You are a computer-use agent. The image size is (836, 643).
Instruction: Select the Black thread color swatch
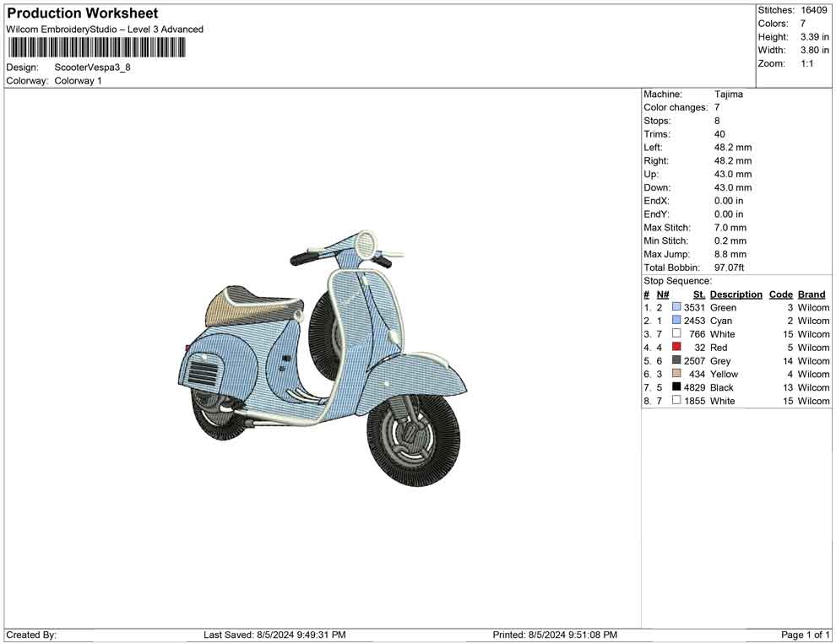point(676,387)
